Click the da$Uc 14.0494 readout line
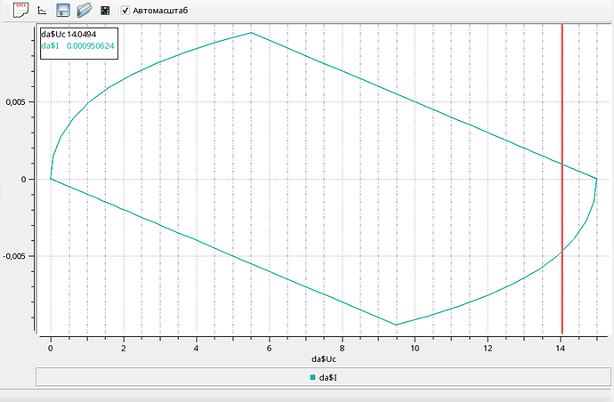 (x=69, y=35)
